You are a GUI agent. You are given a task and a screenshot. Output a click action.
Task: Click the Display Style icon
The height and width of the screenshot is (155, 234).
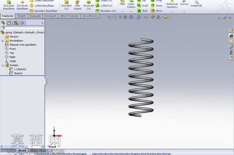coord(138,18)
